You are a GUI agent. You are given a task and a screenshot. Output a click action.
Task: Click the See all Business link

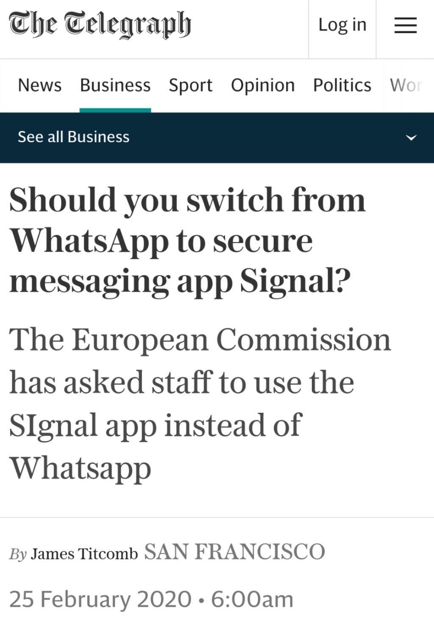pyautogui.click(x=74, y=137)
